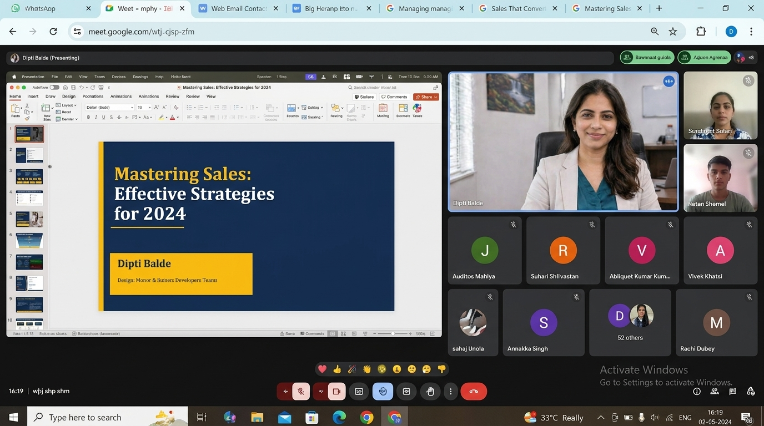Image resolution: width=764 pixels, height=426 pixels.
Task: Click the zoom slider in PowerPoint status bar
Action: tap(393, 334)
